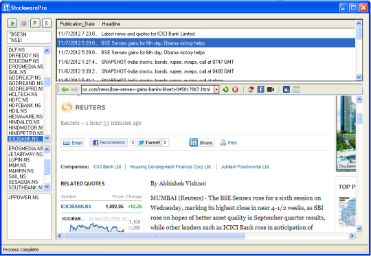Open the table grid icon in toolbar
The height and width of the screenshot is (256, 371).
coord(296,89)
